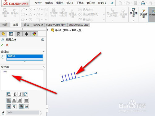Open the 插入(I) menu
This screenshot has width=155, height=116.
(70, 3)
